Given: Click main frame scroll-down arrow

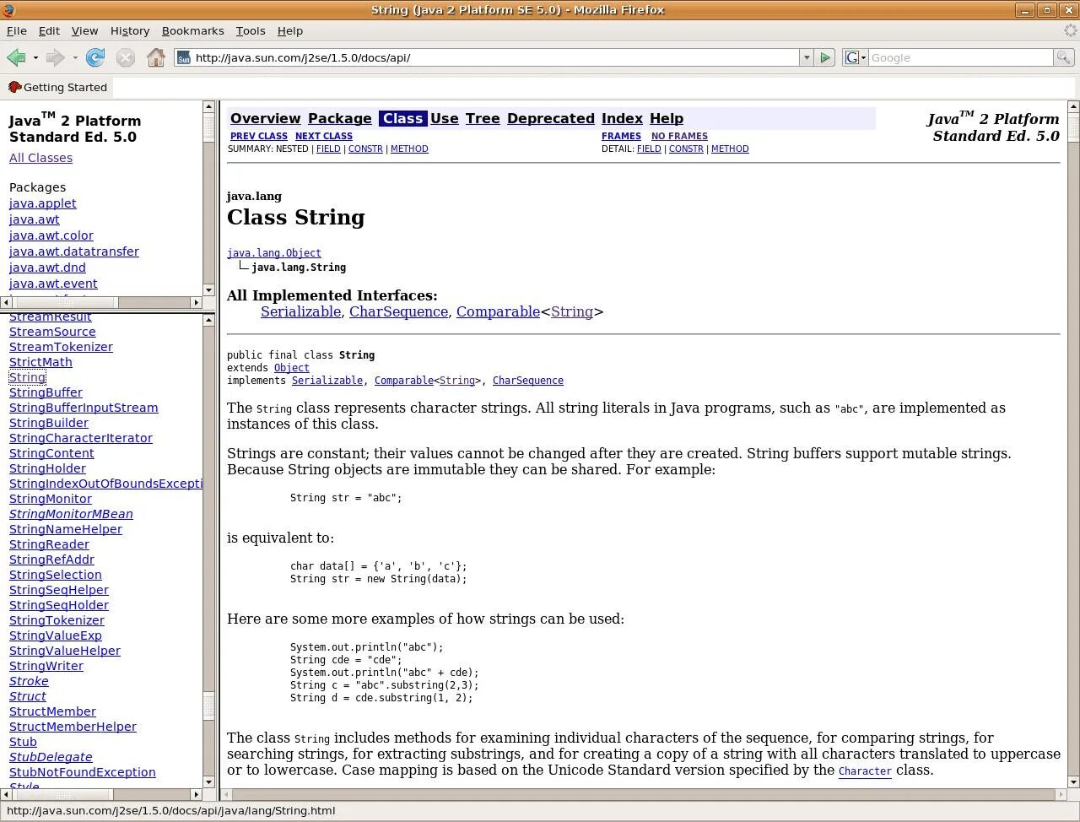Looking at the screenshot, I should click(1073, 782).
